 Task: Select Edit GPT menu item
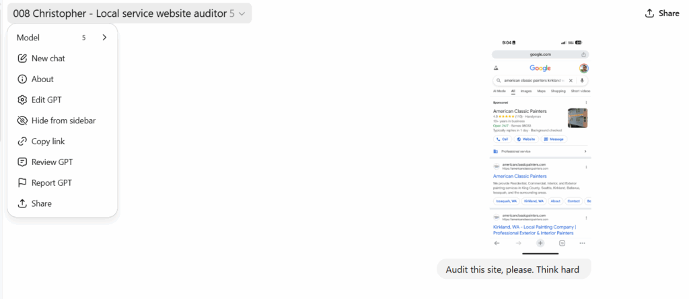(x=46, y=100)
